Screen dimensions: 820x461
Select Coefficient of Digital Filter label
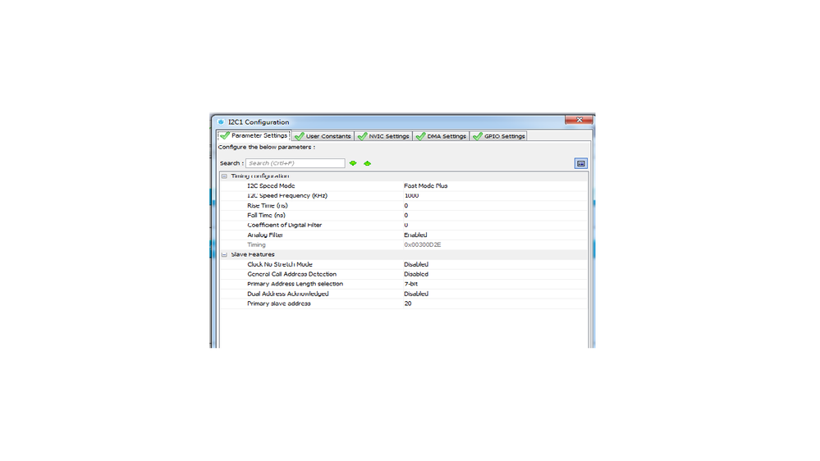(285, 225)
